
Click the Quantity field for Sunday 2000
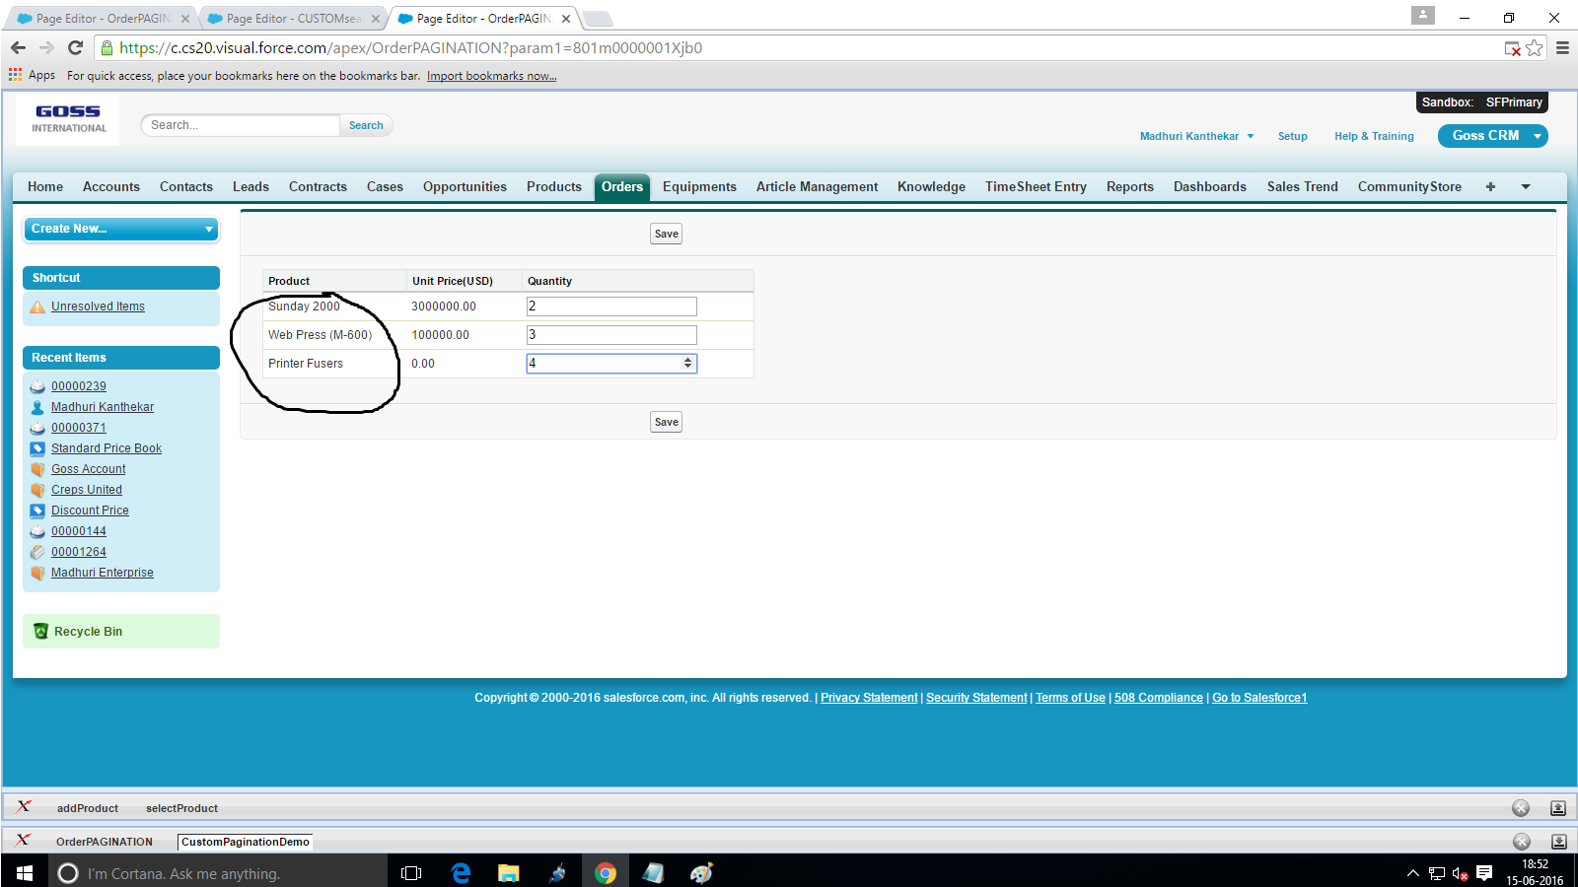[x=611, y=307]
